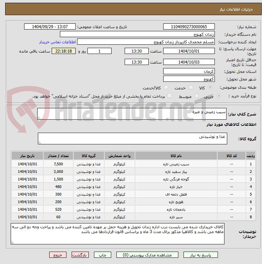Select the کالا radio button
262x264 pixels.
coord(210,87)
